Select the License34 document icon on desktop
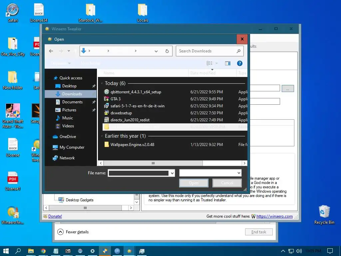The width and height of the screenshot is (341, 256). [x=39, y=13]
